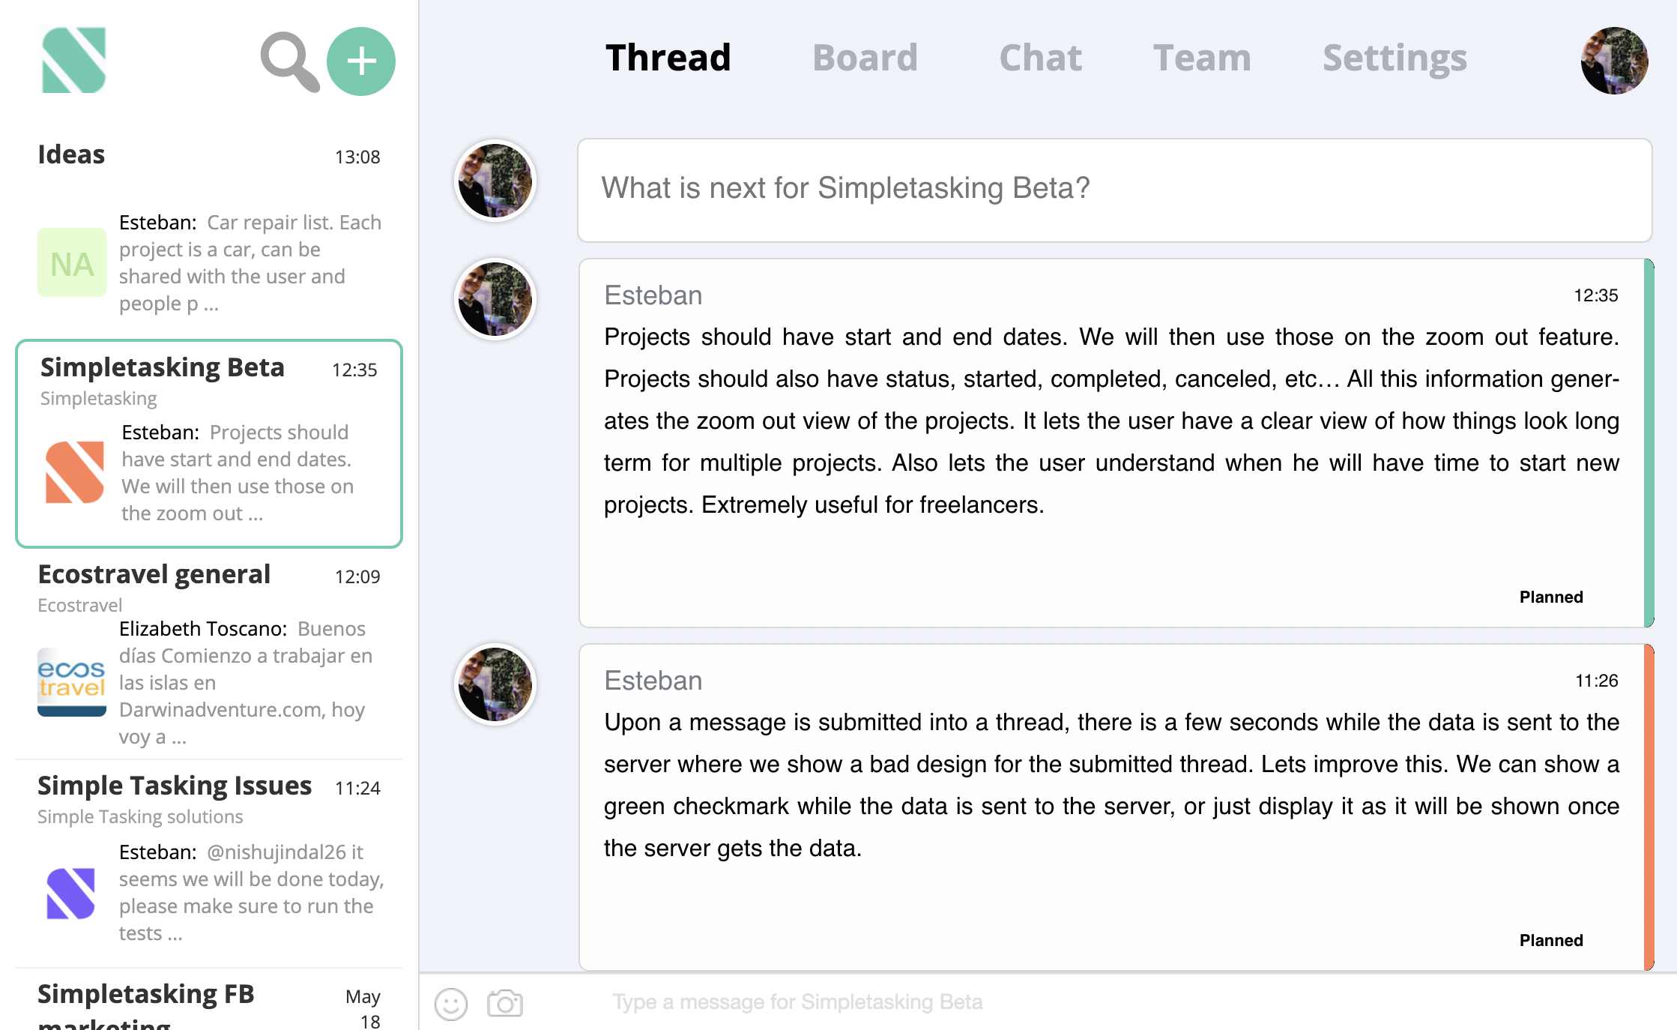Click the green status bar on 12:35 message
The width and height of the screenshot is (1677, 1030).
click(1649, 443)
